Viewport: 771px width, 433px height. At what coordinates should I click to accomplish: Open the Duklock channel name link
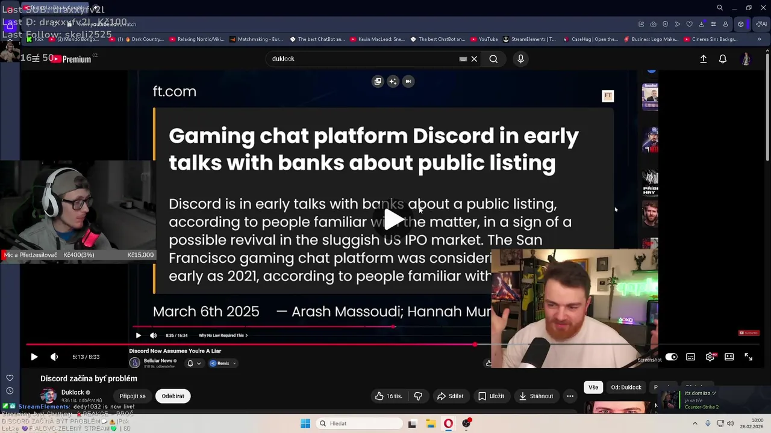72,392
